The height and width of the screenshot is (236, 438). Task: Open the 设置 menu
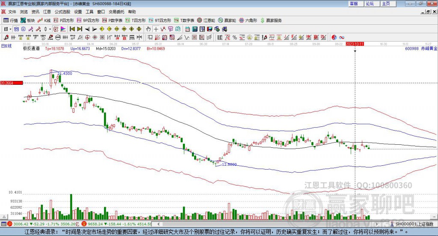[78, 12]
